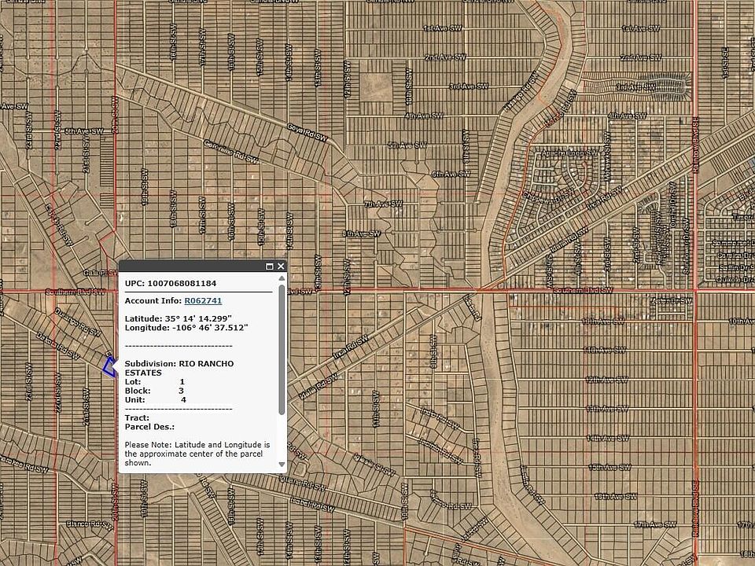Close the parcel information popup
755x566 pixels.
(x=281, y=266)
